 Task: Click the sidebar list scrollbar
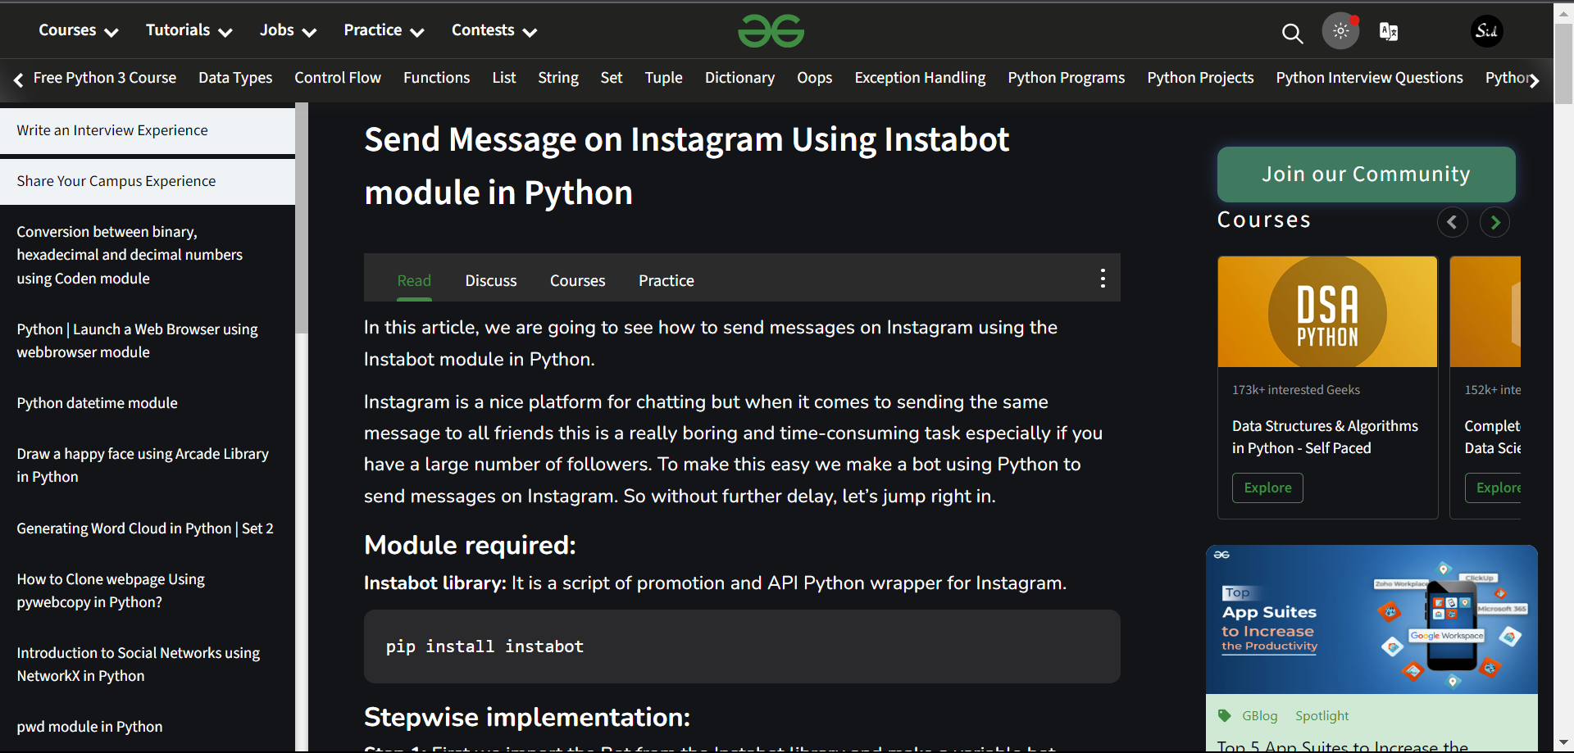302,218
